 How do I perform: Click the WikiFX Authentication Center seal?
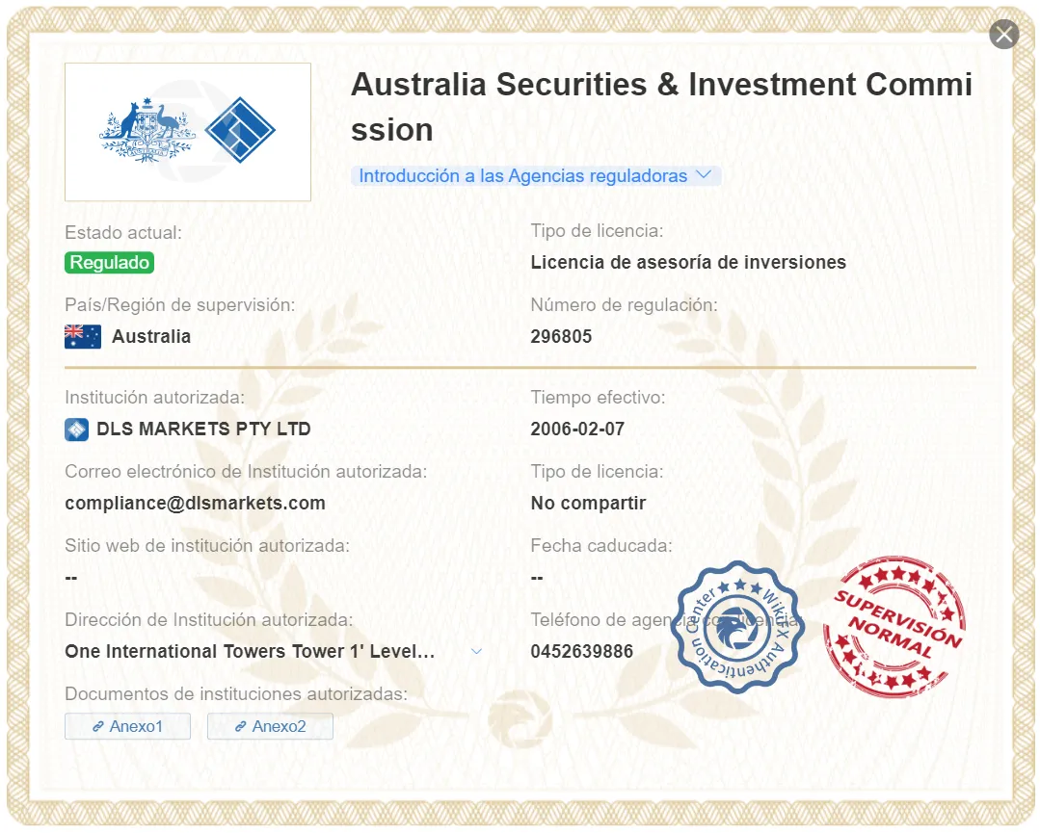(x=737, y=628)
